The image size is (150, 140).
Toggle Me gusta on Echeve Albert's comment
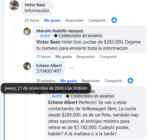[x=69, y=81]
